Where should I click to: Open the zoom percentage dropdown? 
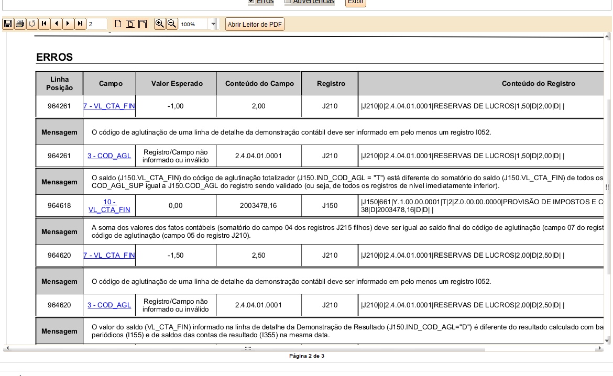pos(213,24)
